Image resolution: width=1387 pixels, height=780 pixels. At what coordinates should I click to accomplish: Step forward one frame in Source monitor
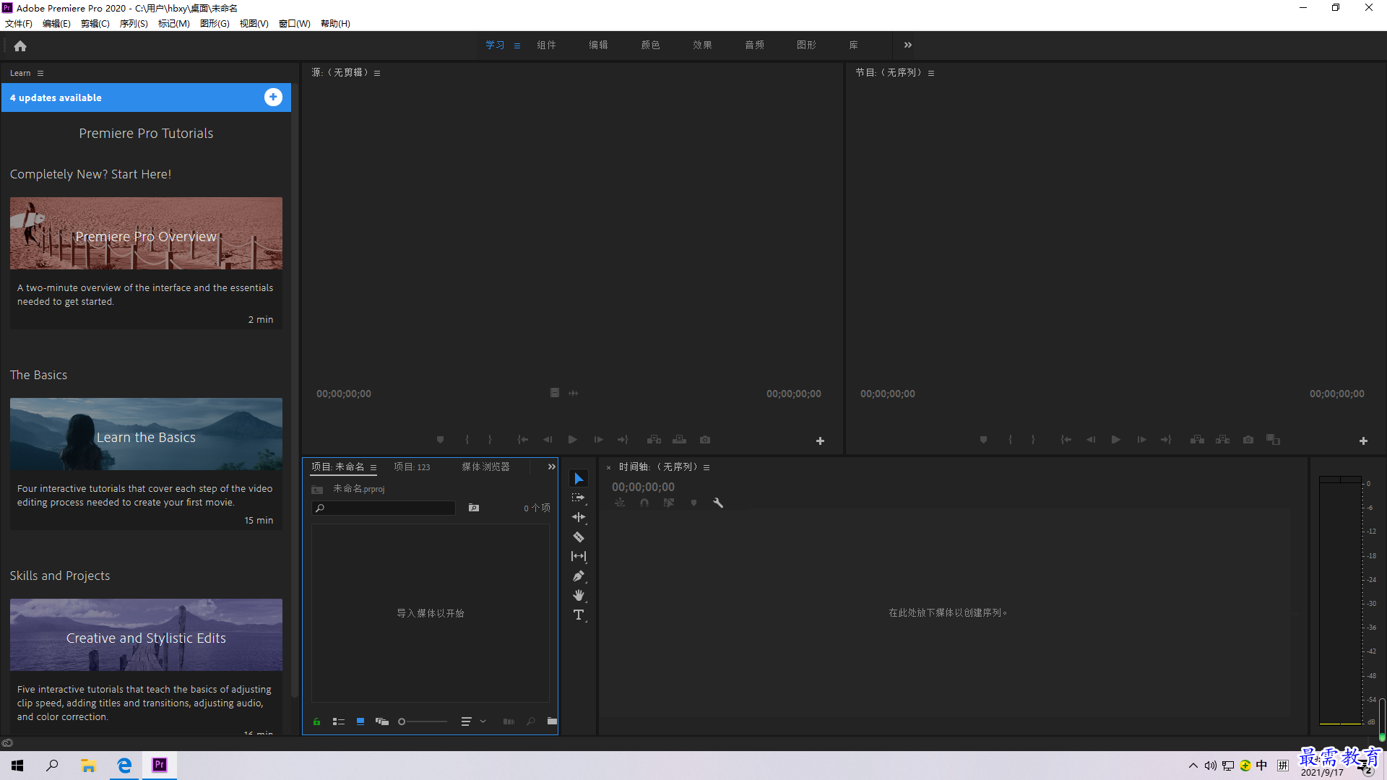pos(599,439)
